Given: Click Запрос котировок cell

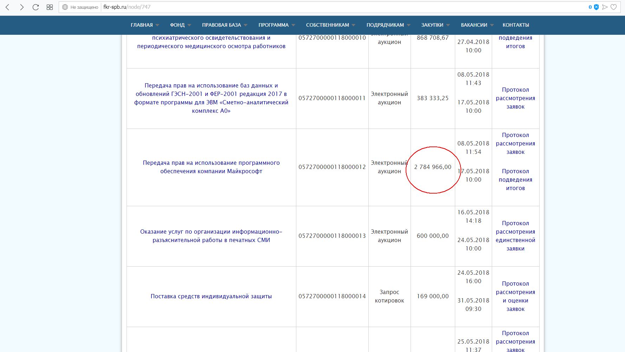Looking at the screenshot, I should pos(389,296).
